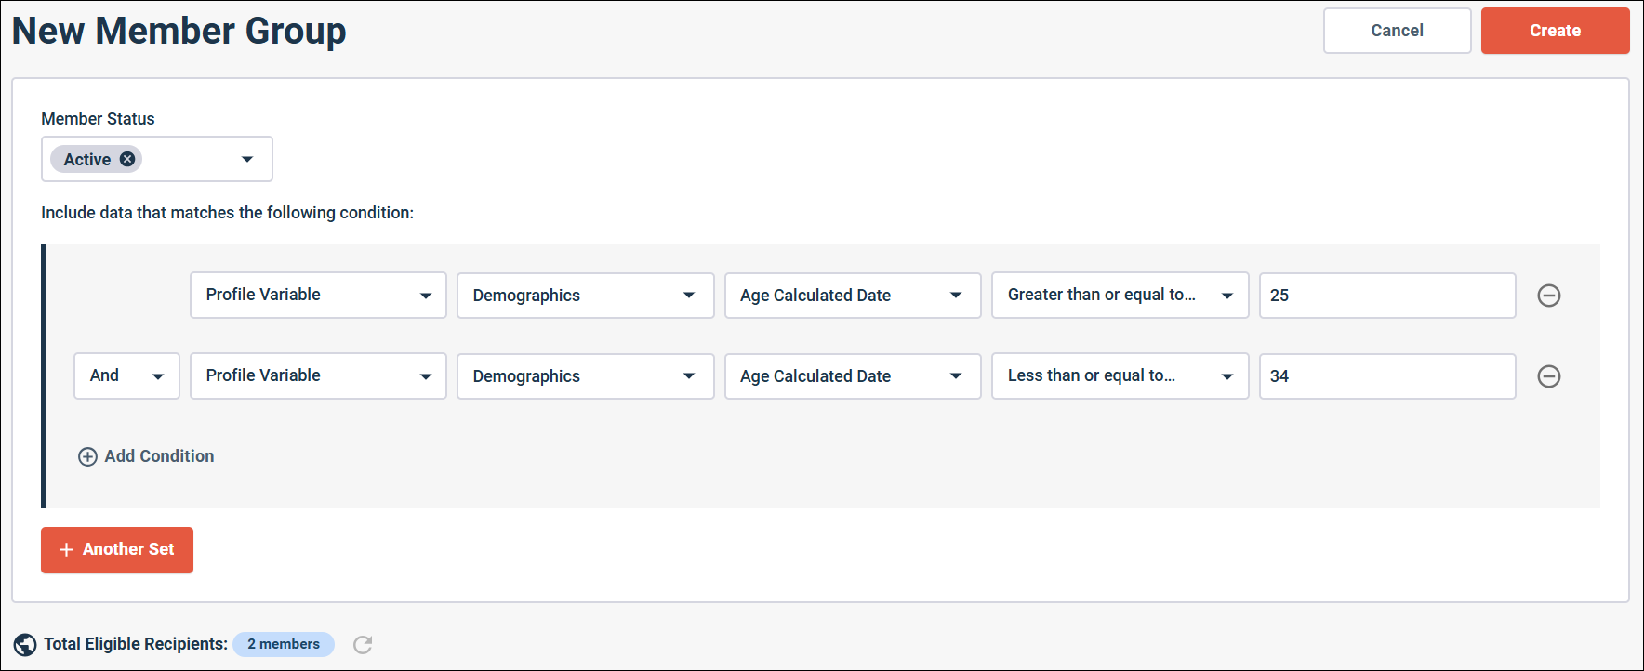This screenshot has width=1644, height=671.
Task: Remove the Active status chip
Action: (x=127, y=159)
